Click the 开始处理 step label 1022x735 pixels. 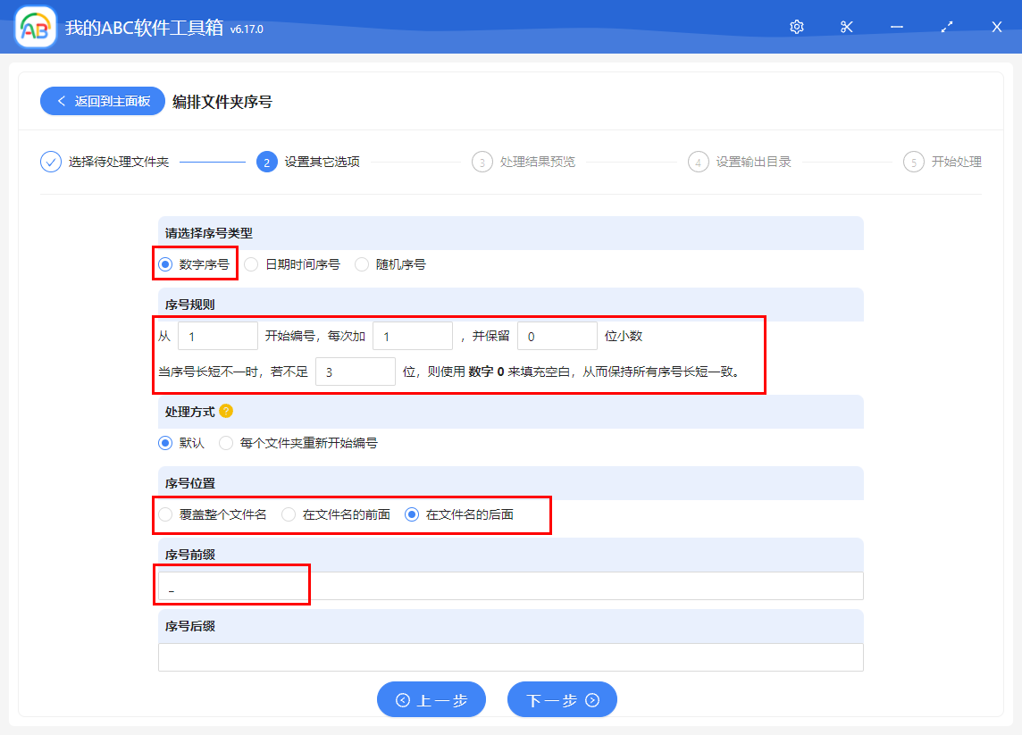pos(956,162)
